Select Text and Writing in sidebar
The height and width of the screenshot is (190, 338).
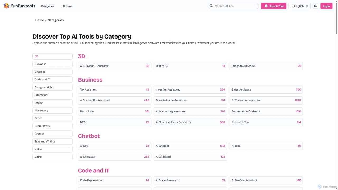[53, 141]
